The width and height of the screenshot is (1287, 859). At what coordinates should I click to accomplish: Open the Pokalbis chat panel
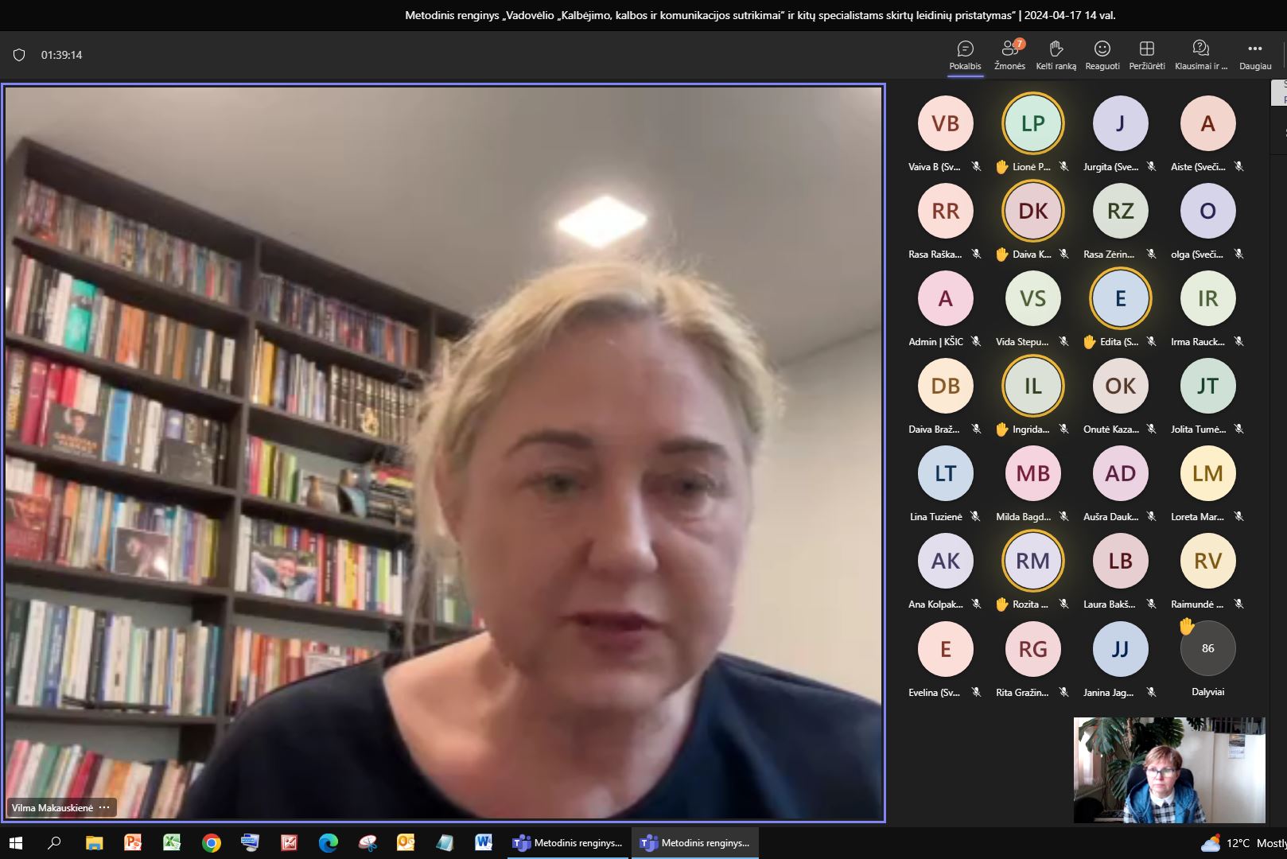(x=965, y=55)
